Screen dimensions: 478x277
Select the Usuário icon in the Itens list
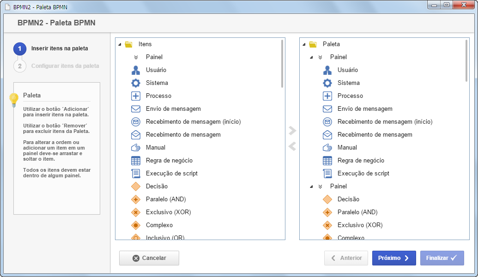click(136, 70)
